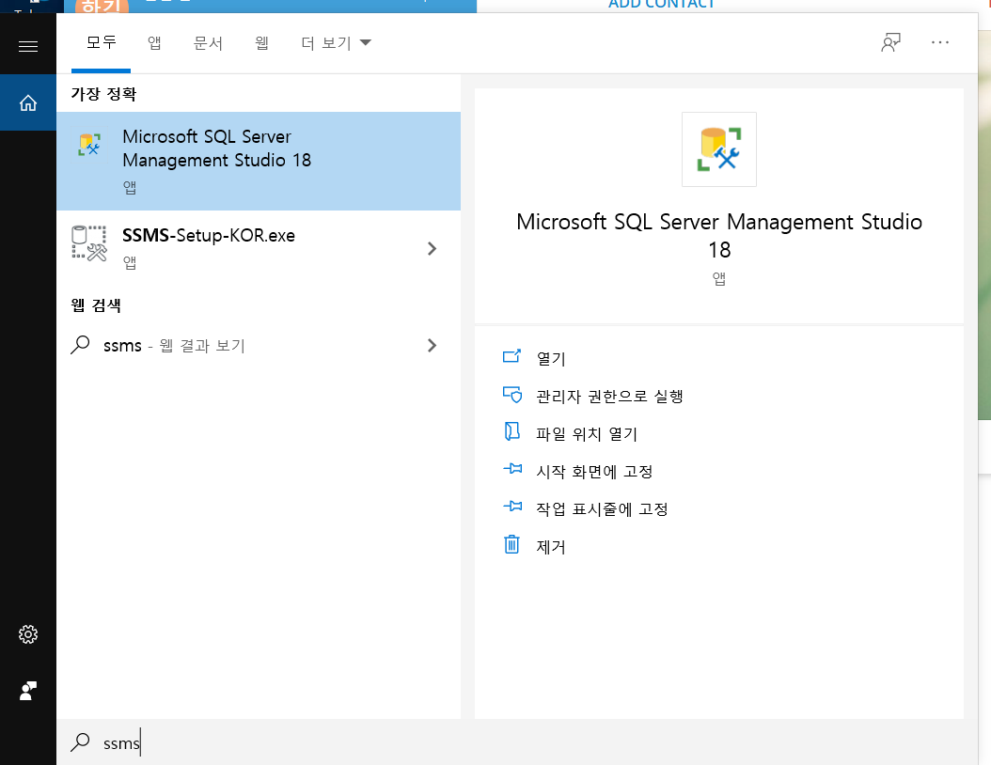Switch to the 모두 tab
Viewport: 991px width, 765px height.
coord(102,43)
